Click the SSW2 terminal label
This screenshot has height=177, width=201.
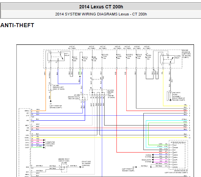point(27,138)
